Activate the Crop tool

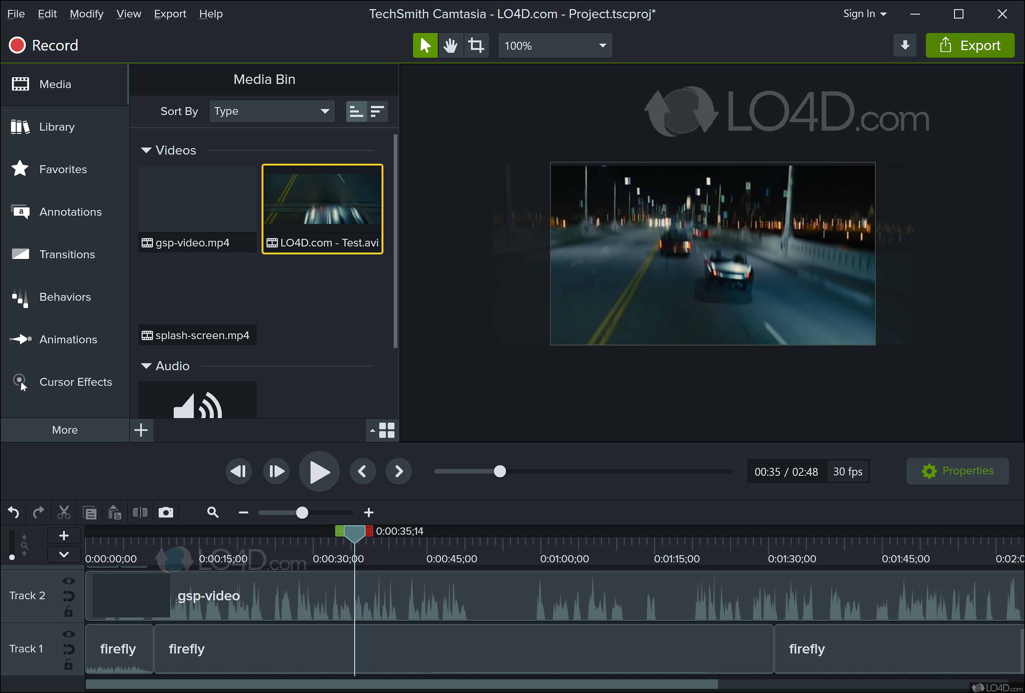click(476, 46)
